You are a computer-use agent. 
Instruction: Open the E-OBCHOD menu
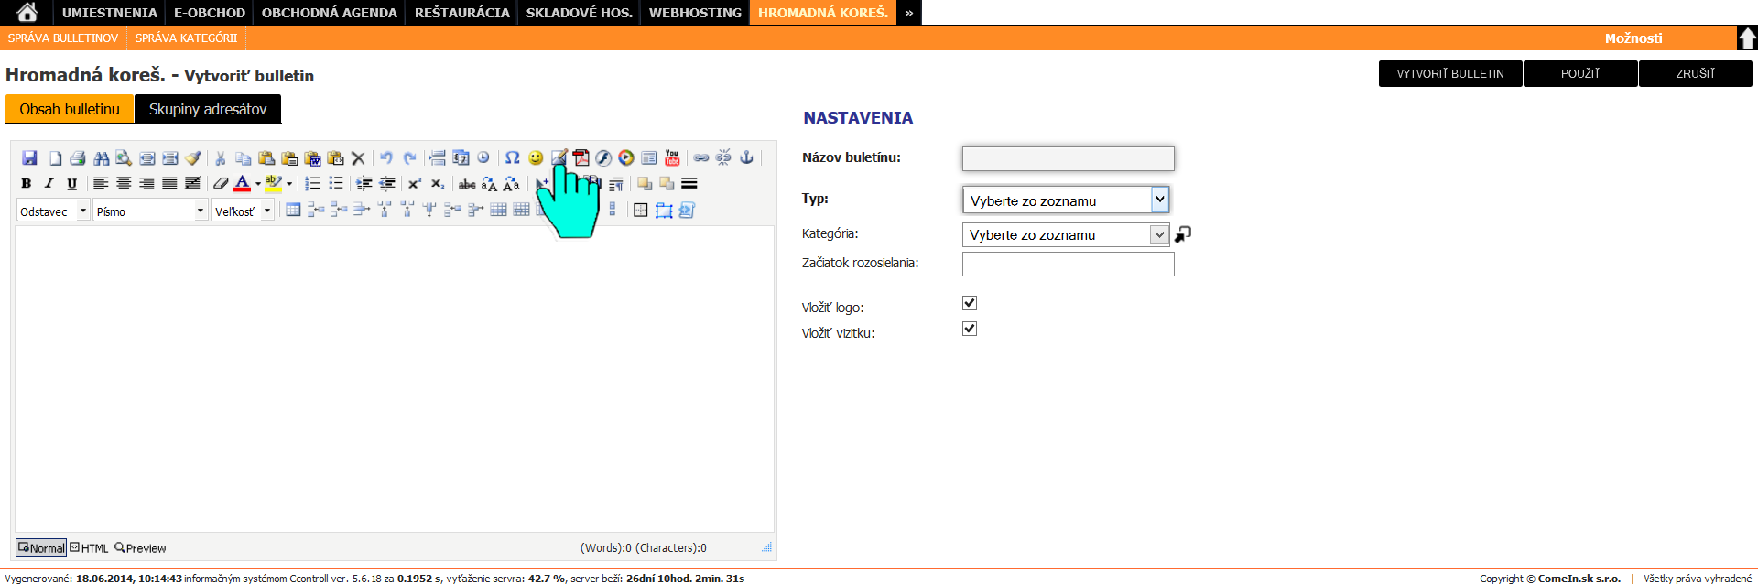click(210, 13)
